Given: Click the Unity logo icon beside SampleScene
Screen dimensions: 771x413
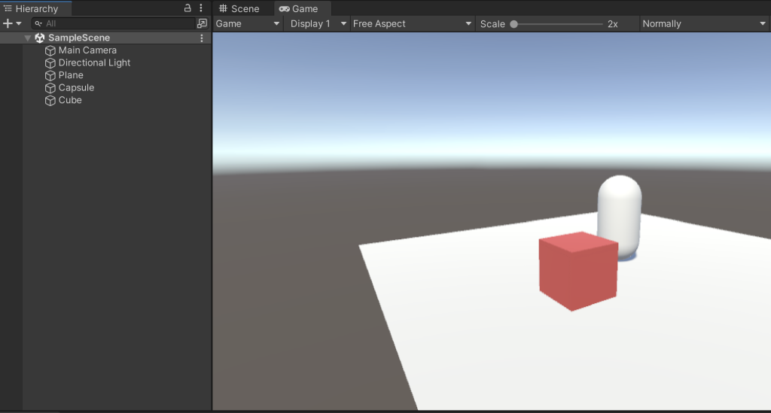Looking at the screenshot, I should (x=40, y=38).
